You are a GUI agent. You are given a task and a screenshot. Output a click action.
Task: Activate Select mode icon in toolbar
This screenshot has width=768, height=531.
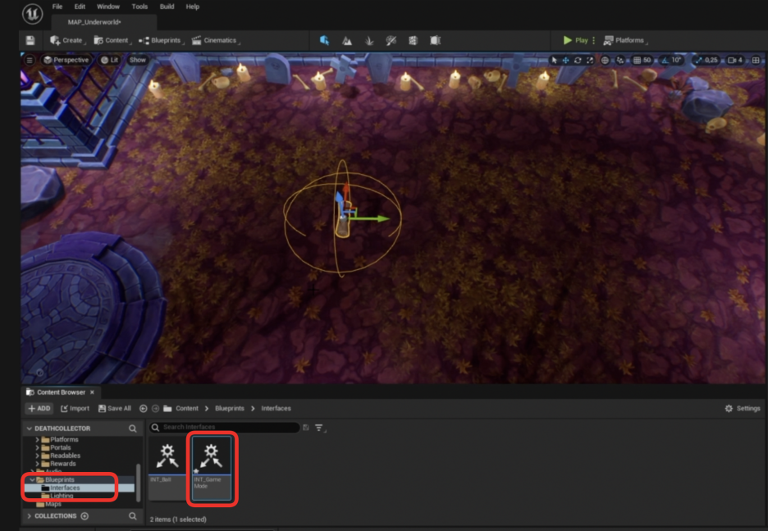(324, 40)
